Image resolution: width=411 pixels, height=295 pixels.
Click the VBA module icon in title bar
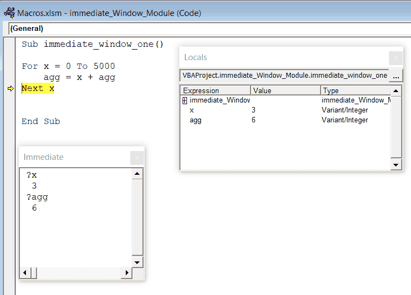(x=9, y=13)
